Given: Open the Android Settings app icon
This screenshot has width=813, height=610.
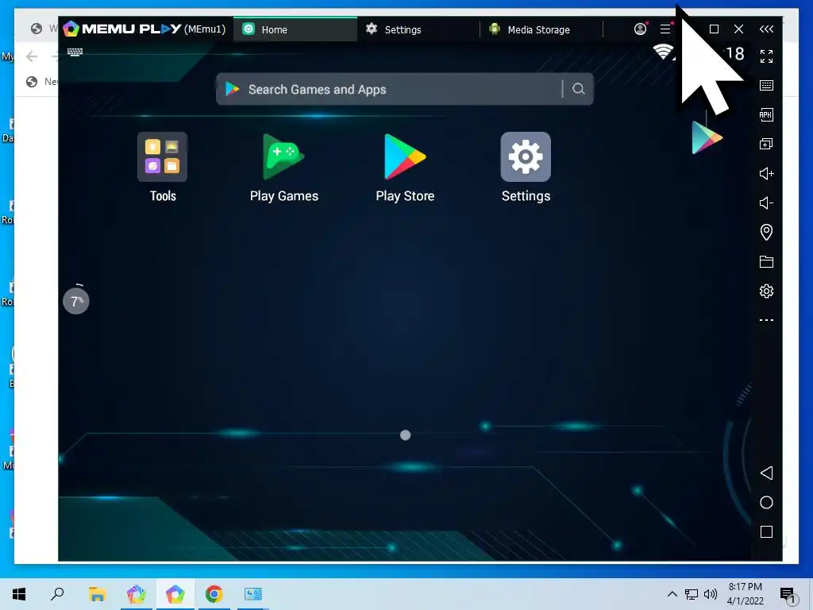Looking at the screenshot, I should pyautogui.click(x=526, y=156).
